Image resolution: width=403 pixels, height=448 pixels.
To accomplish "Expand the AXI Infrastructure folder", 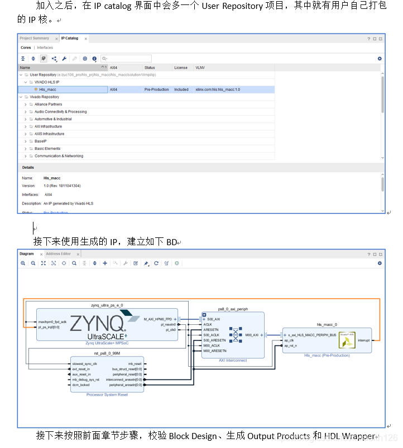I will (x=26, y=126).
